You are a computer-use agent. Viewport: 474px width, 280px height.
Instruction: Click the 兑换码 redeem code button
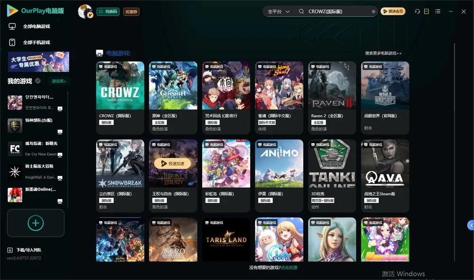108,11
